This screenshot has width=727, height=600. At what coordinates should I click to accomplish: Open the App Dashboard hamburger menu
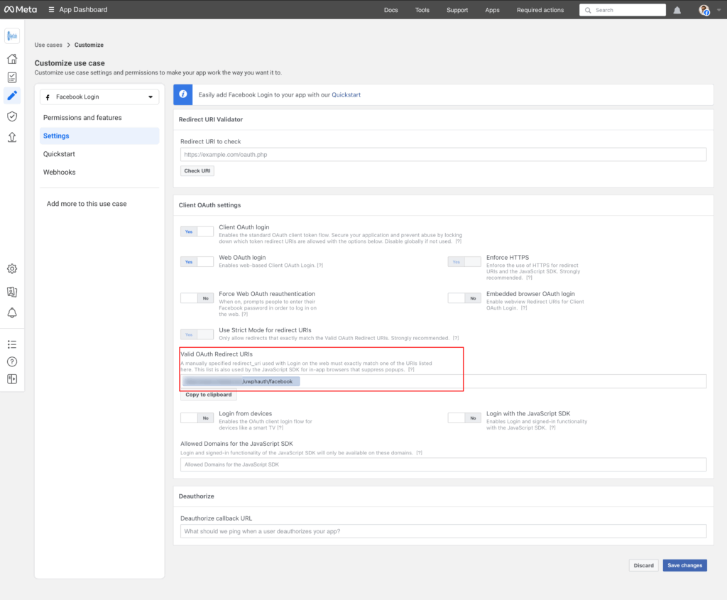(x=51, y=10)
